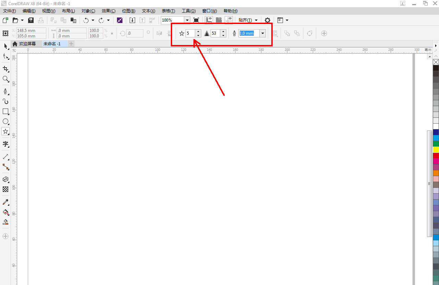Save the document with floppy disk icon

[31, 20]
